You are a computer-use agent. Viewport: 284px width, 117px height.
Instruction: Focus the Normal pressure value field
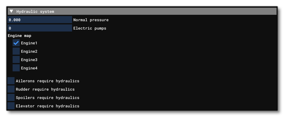click(40, 20)
